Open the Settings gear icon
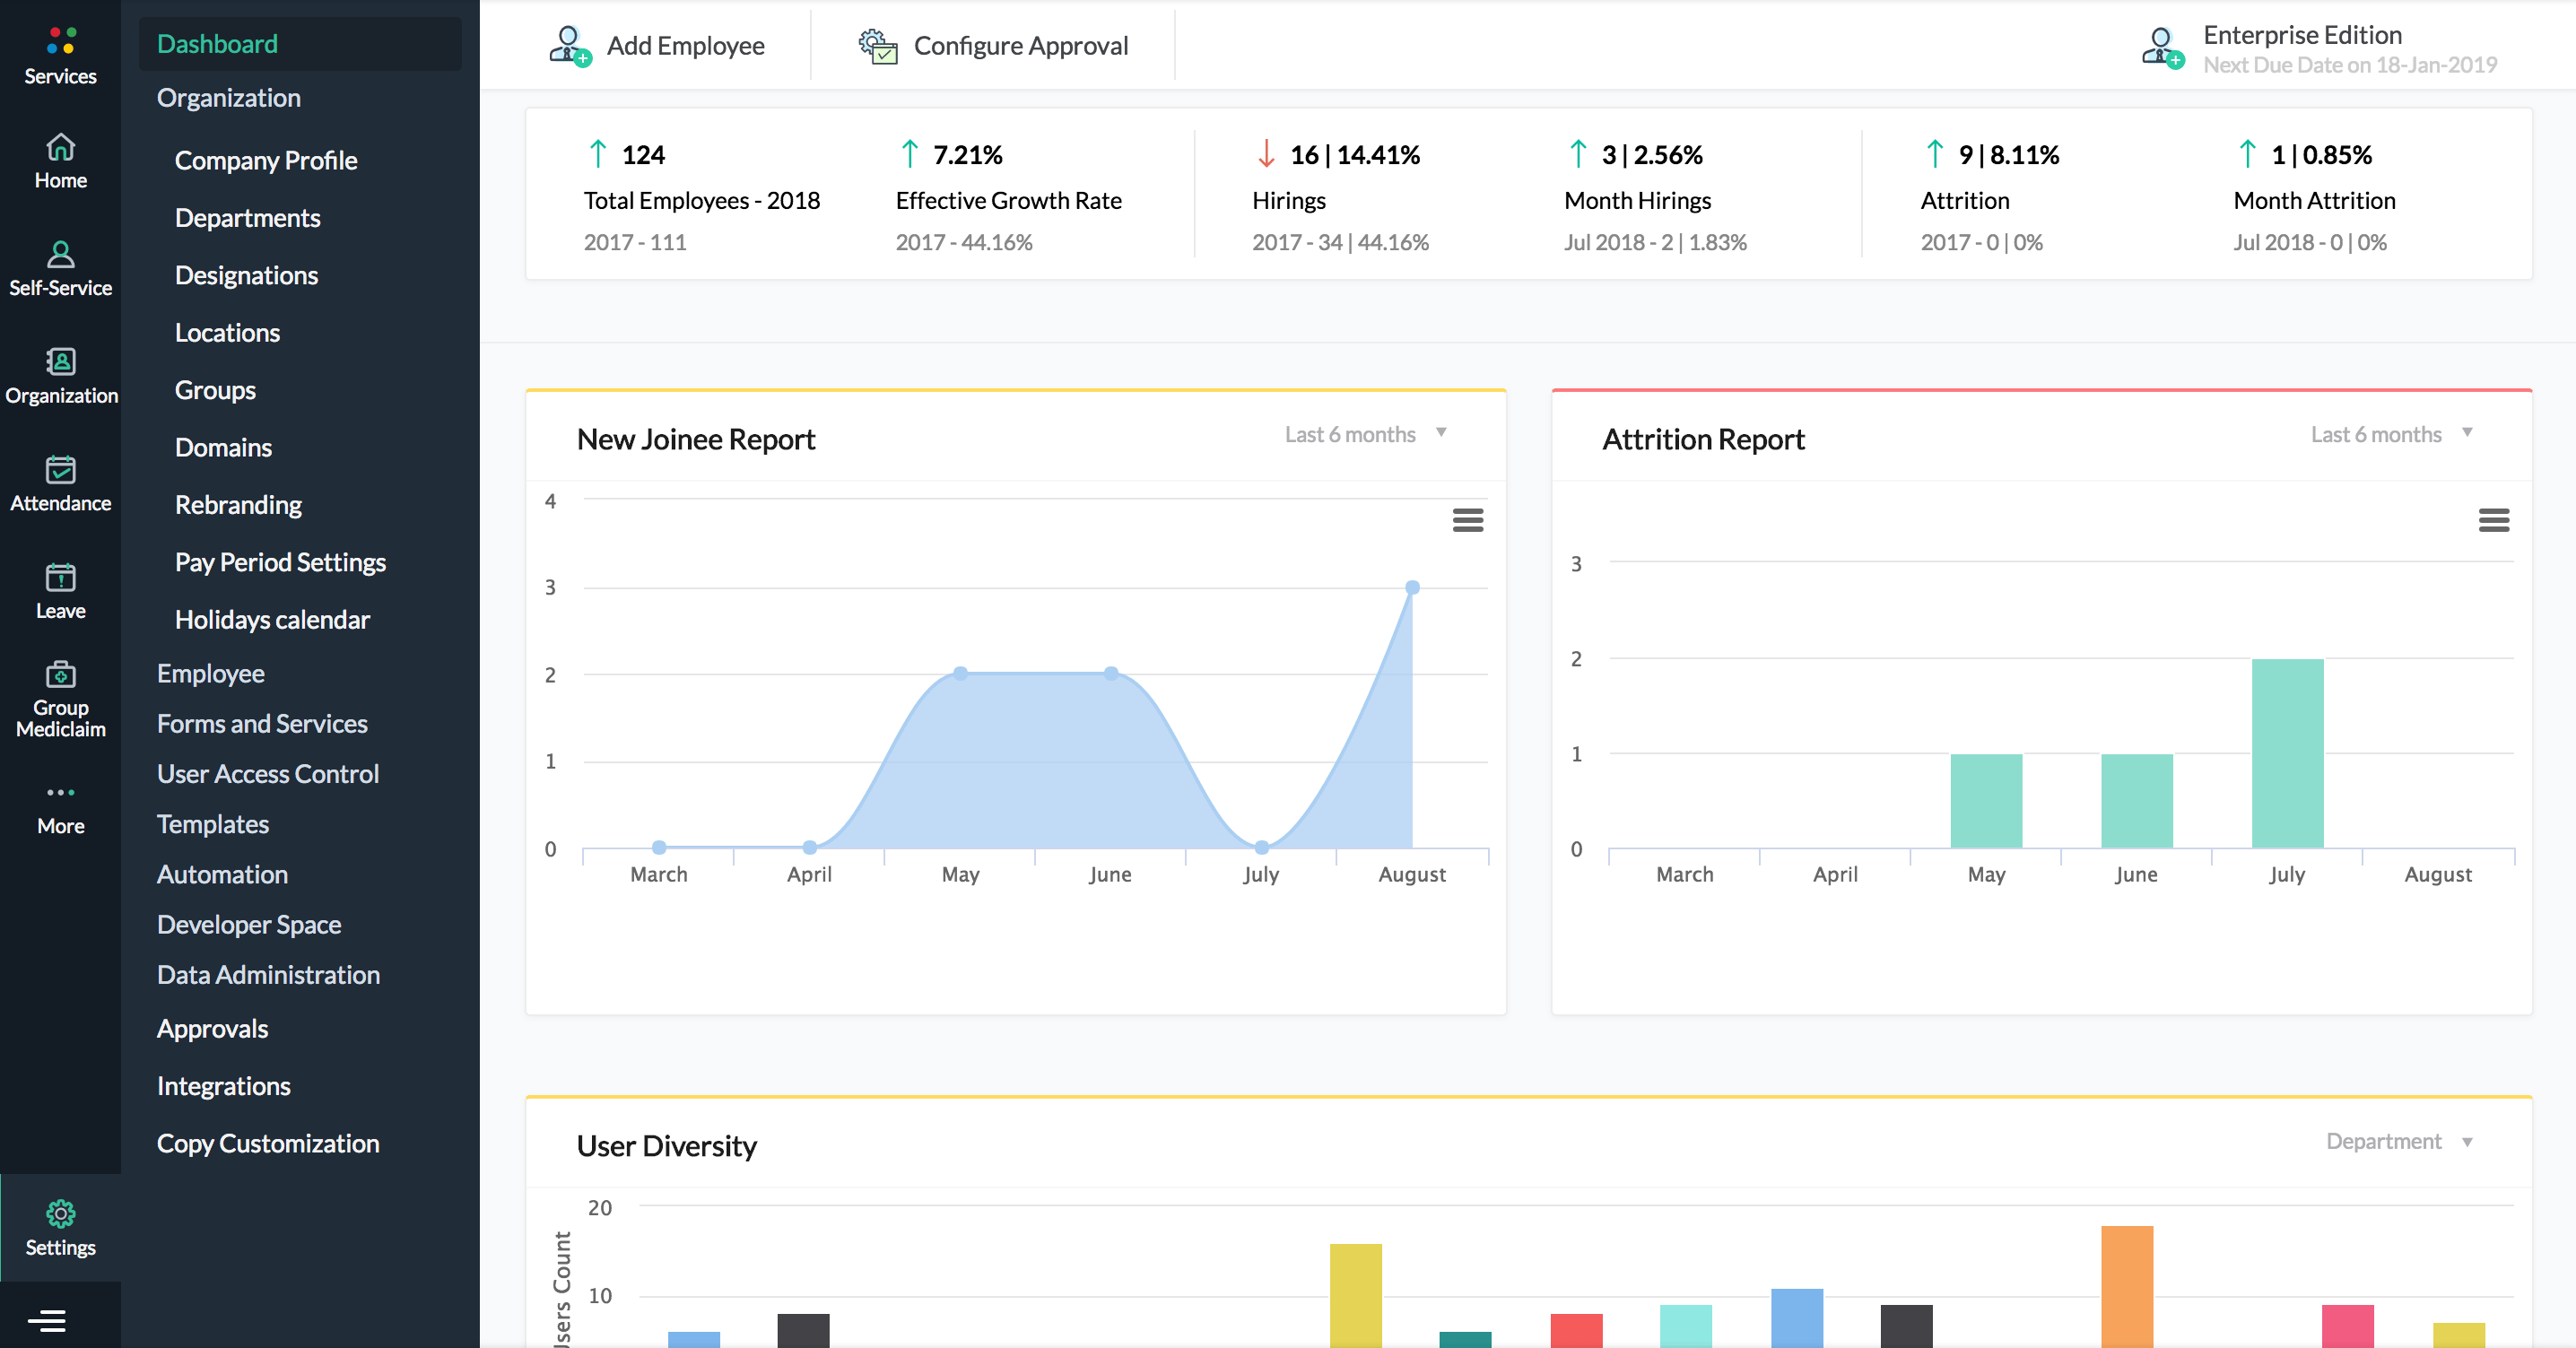Viewport: 2576px width, 1348px height. [x=61, y=1211]
